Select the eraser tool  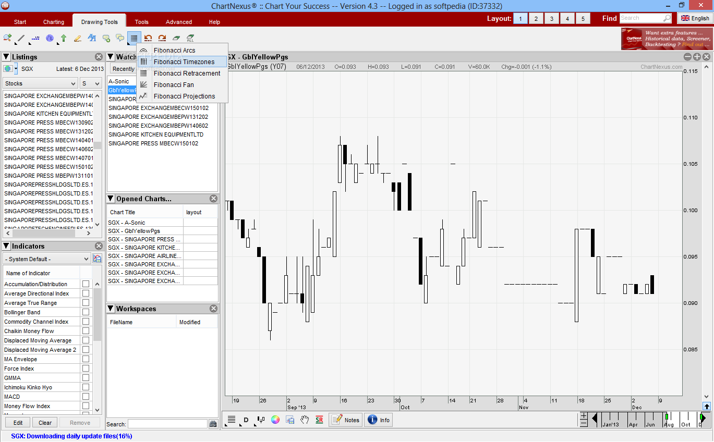pos(176,38)
